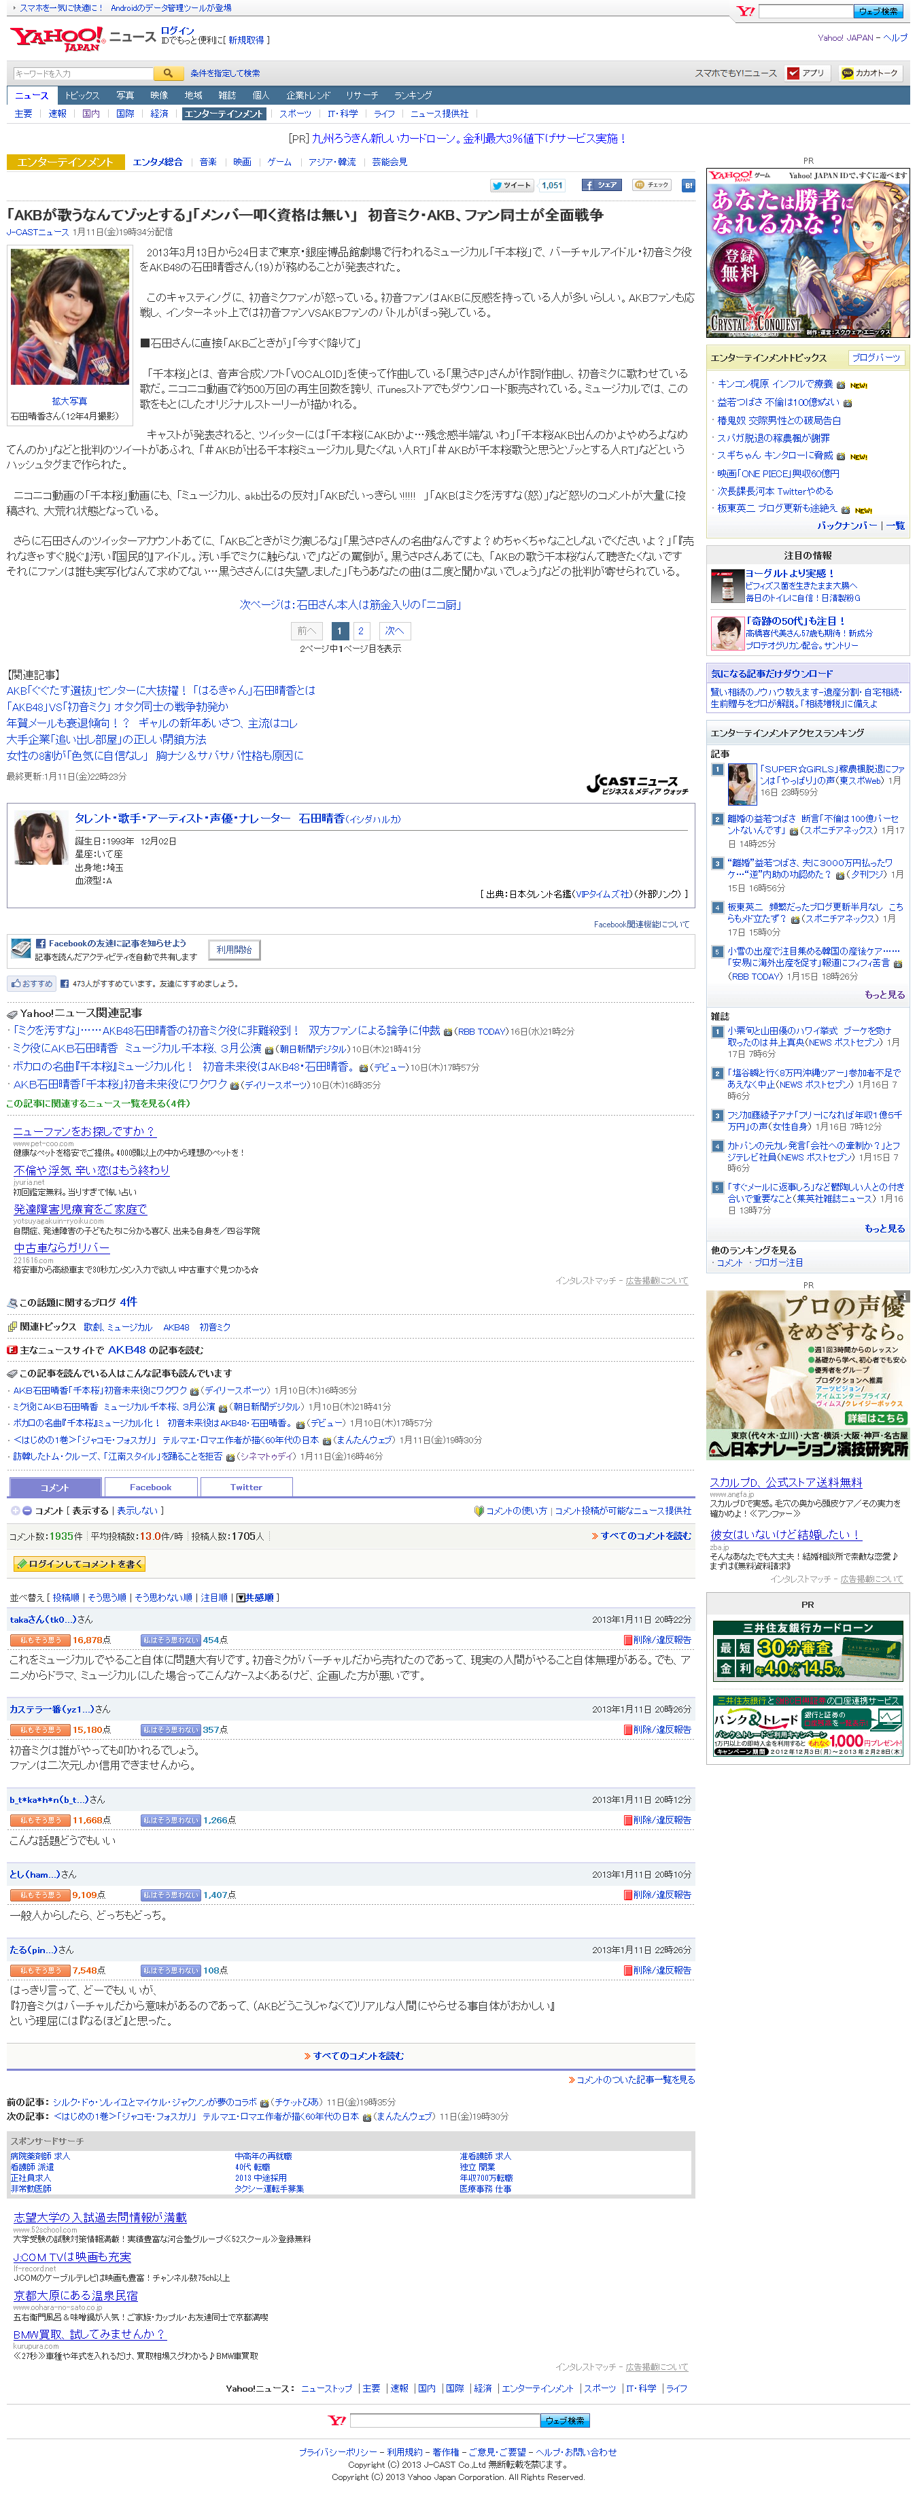The width and height of the screenshot is (917, 2497).
Task: Click the beginner mark コメントの使い方 icon
Action: [x=478, y=1510]
